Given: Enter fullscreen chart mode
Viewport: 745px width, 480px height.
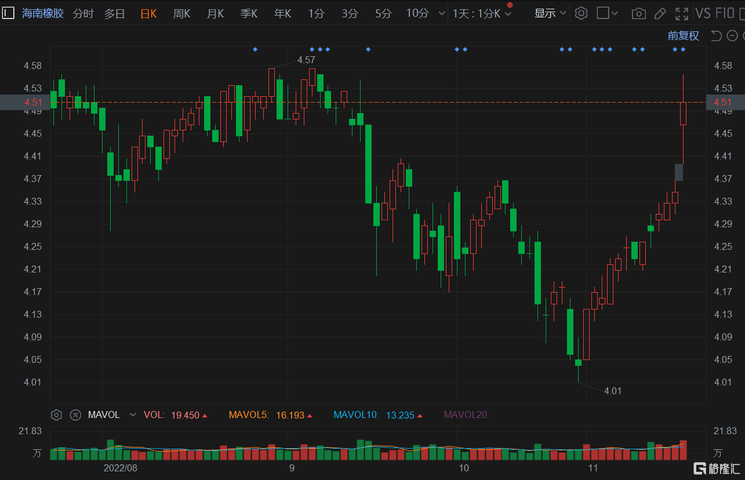Looking at the screenshot, I should coord(682,13).
